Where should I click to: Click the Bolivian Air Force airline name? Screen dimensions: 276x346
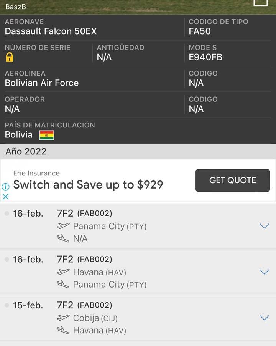coord(42,83)
